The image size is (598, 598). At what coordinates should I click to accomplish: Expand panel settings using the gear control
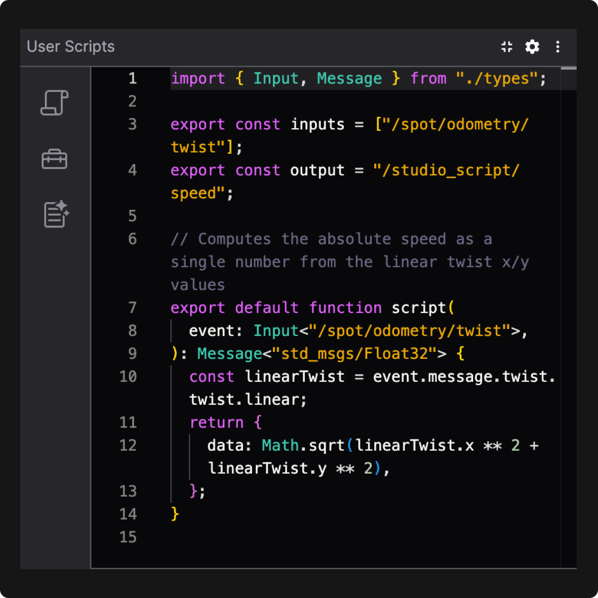pyautogui.click(x=532, y=47)
